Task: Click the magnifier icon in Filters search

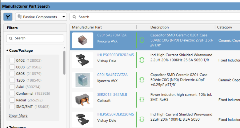Action: [11, 38]
